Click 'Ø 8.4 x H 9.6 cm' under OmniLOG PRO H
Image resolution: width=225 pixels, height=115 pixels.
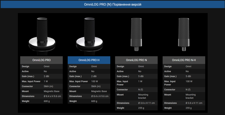(x=100, y=96)
